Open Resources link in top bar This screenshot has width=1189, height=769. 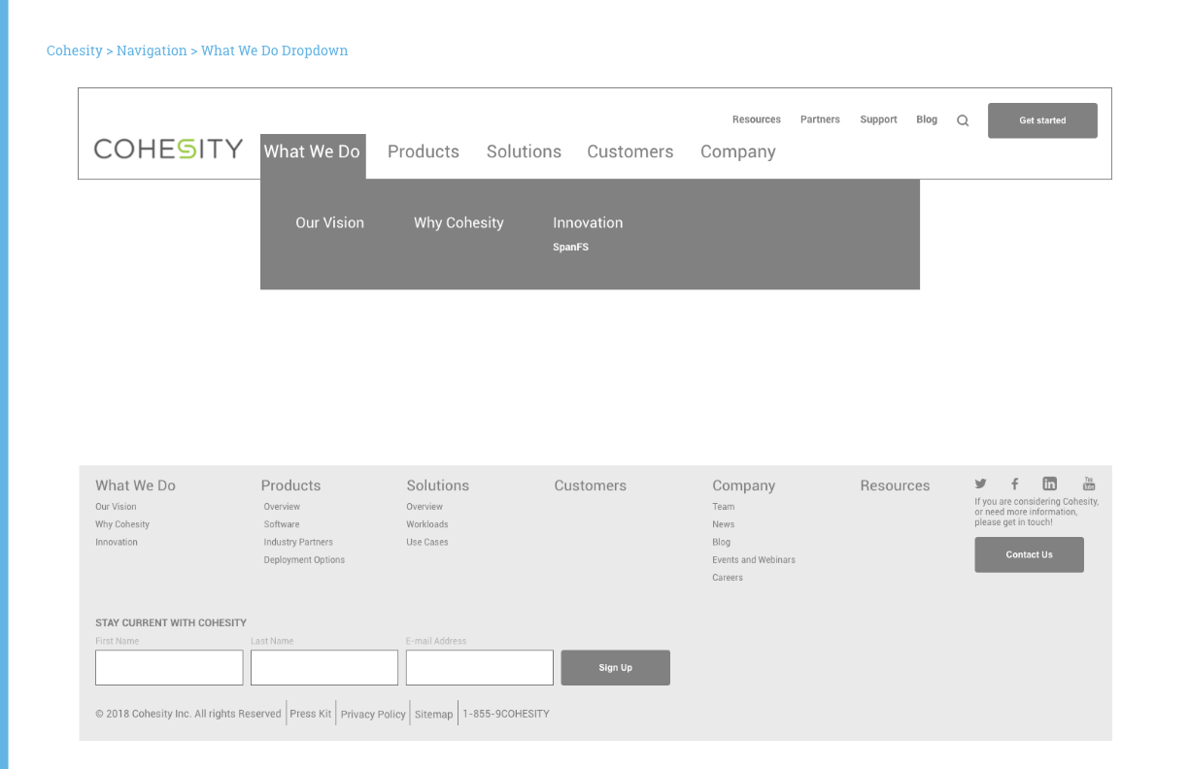pyautogui.click(x=757, y=119)
